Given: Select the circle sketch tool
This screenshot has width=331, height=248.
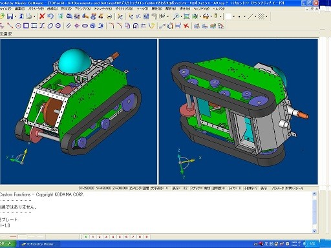Looking at the screenshot, I should coord(18,26).
